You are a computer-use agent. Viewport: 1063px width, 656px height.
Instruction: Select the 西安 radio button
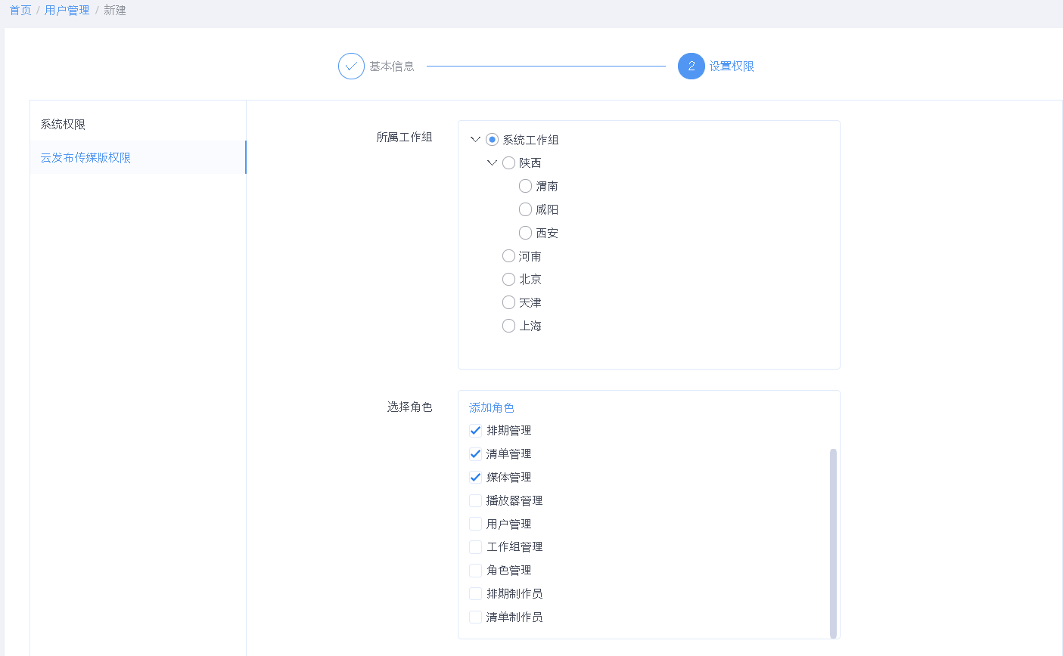pos(525,233)
